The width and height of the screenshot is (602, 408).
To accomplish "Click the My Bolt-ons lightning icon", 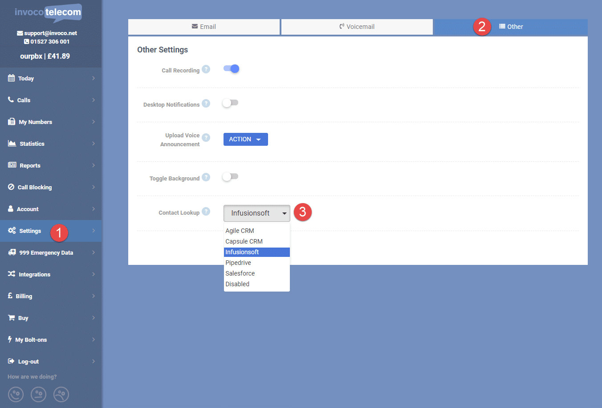I will pos(10,339).
